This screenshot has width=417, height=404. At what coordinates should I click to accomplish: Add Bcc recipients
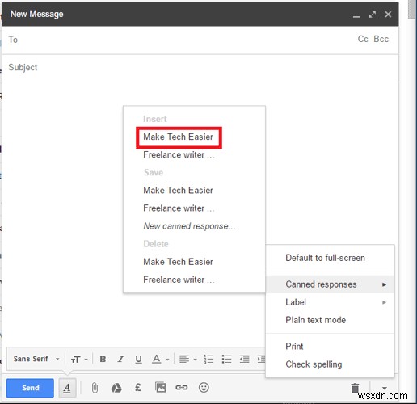(x=381, y=39)
